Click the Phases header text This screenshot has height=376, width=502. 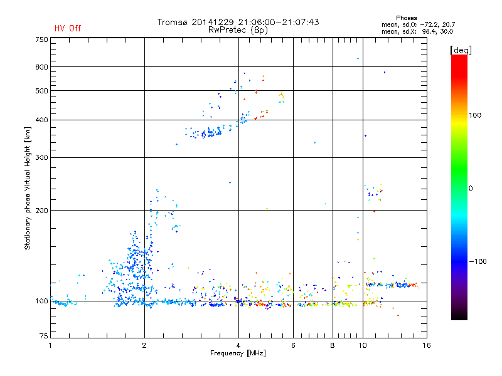click(x=406, y=18)
